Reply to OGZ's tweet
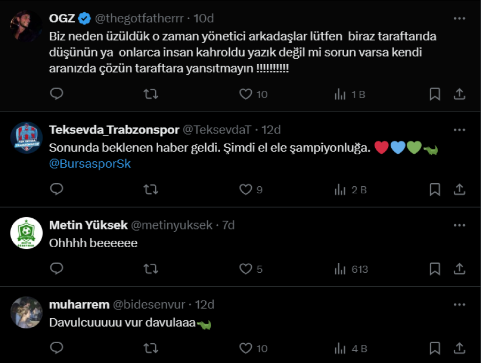 [x=57, y=94]
